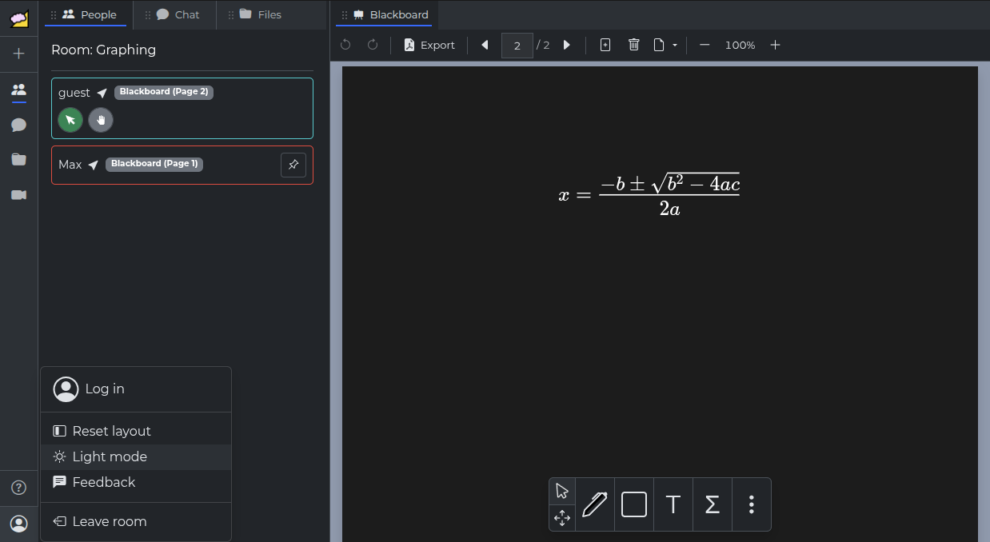This screenshot has height=542, width=990.
Task: Switch to the People tab
Action: coord(85,14)
